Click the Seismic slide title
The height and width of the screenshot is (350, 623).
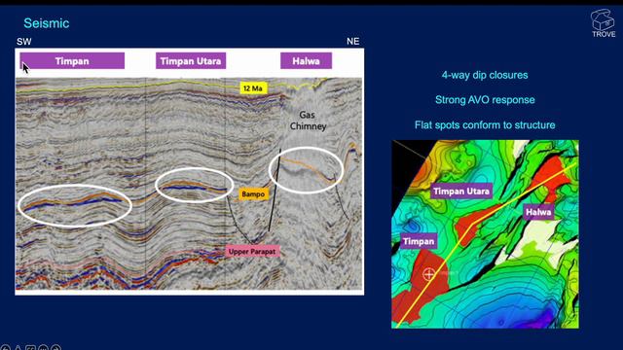(46, 23)
